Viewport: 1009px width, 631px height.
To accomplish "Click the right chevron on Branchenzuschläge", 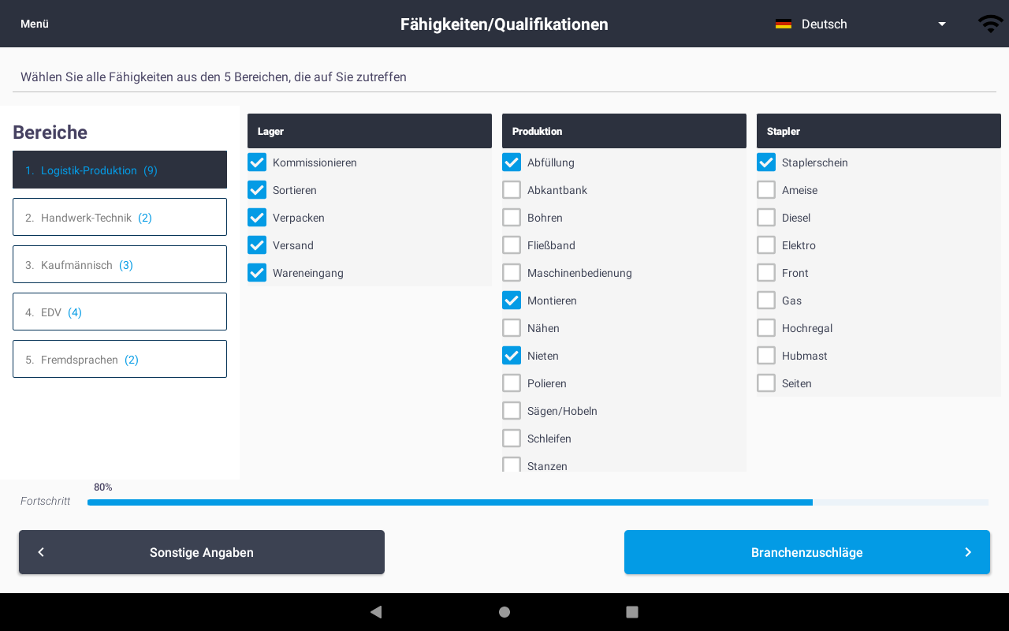I will coord(968,552).
